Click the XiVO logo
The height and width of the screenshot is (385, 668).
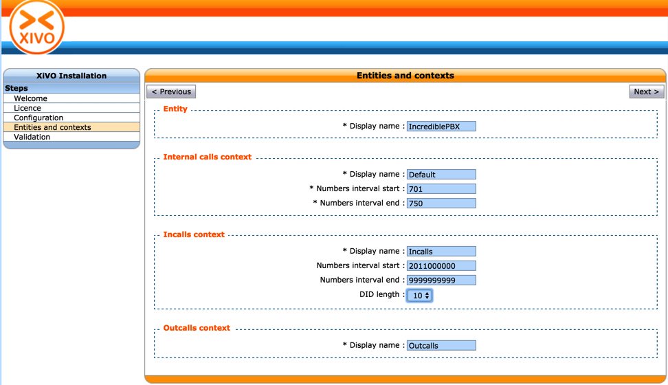pos(37,27)
